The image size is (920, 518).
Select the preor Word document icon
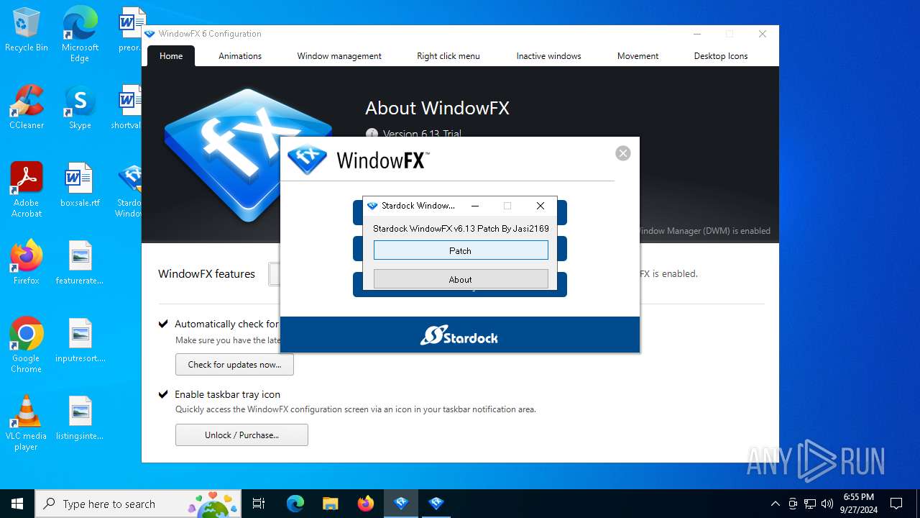(x=129, y=29)
